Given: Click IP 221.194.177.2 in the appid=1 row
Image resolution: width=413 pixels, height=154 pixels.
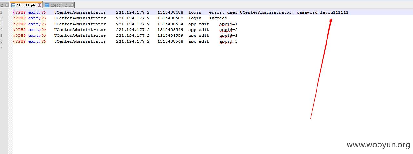Looking at the screenshot, I should click(133, 24).
